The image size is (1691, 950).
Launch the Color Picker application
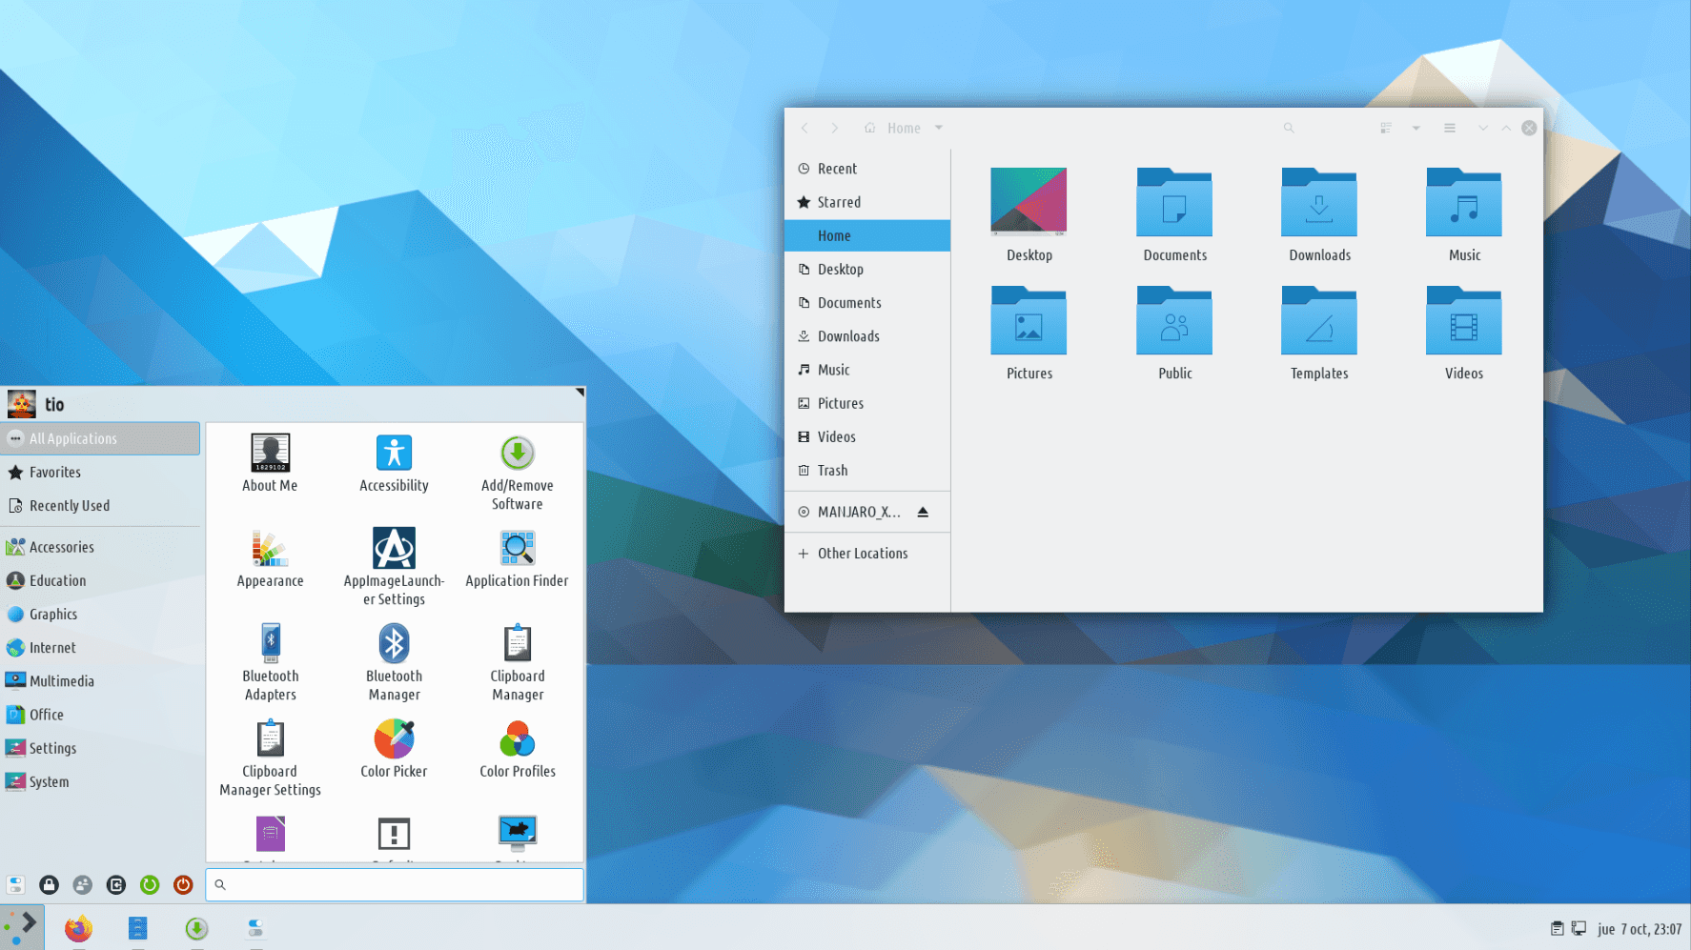[x=394, y=750]
